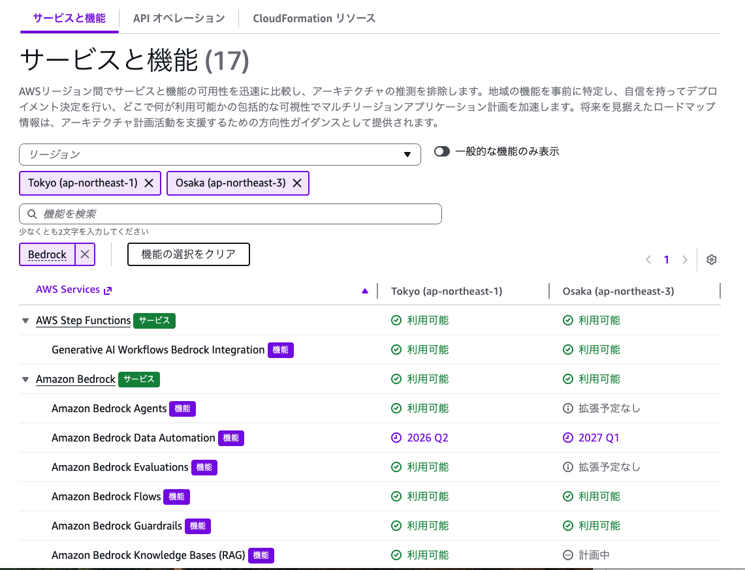Viewport: 745px width, 570px height.
Task: Click サービス badge beside Amazon Bedrock
Action: coord(139,379)
